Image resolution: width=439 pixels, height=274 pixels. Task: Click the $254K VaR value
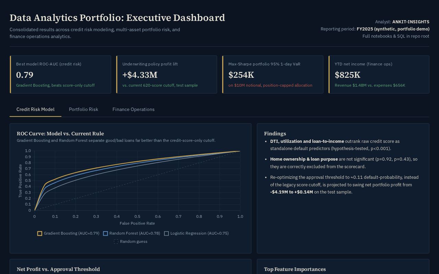click(241, 75)
